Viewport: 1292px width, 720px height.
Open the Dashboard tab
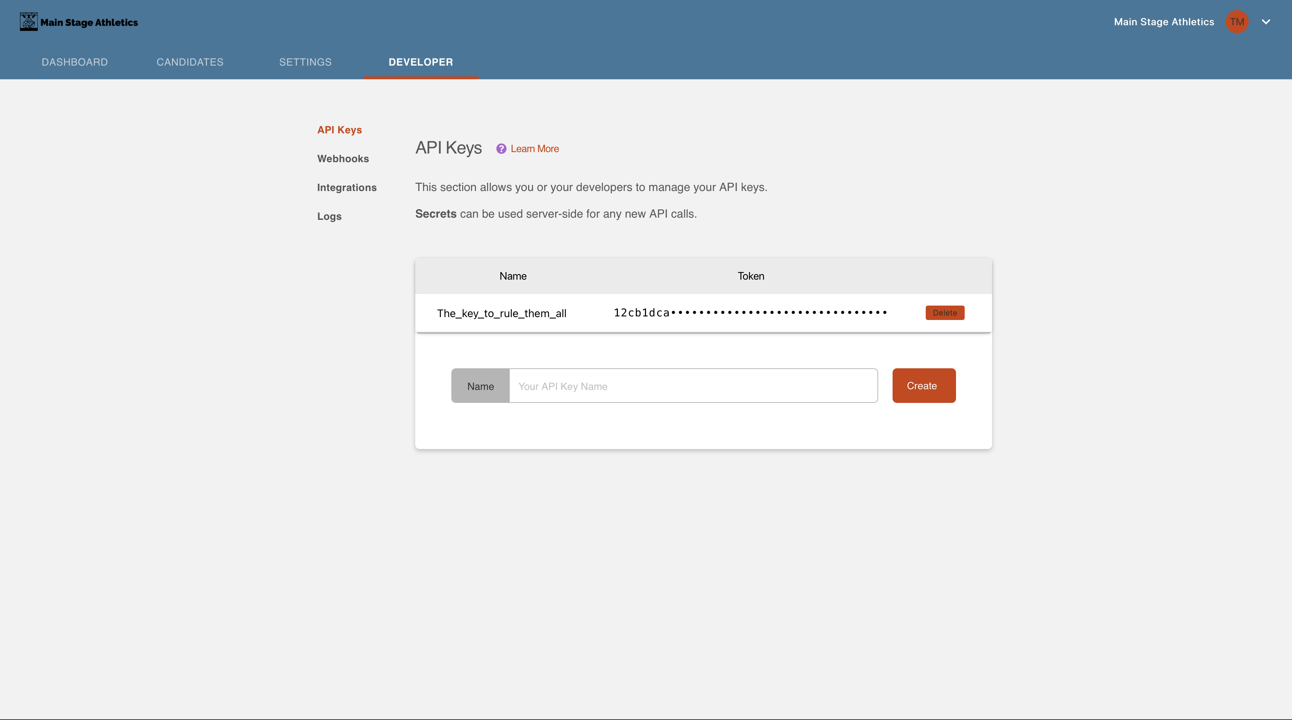tap(75, 62)
